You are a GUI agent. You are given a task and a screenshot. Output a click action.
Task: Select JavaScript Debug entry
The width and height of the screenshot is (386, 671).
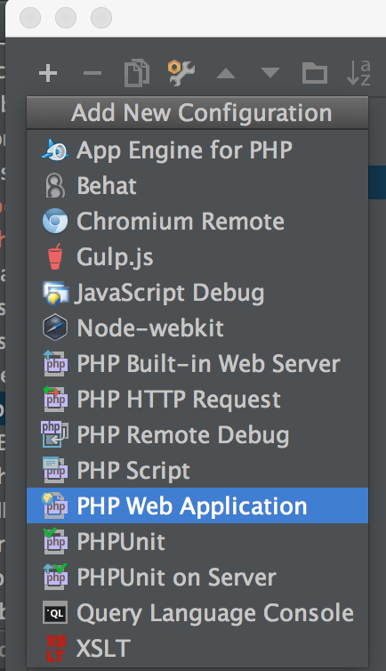pyautogui.click(x=197, y=293)
